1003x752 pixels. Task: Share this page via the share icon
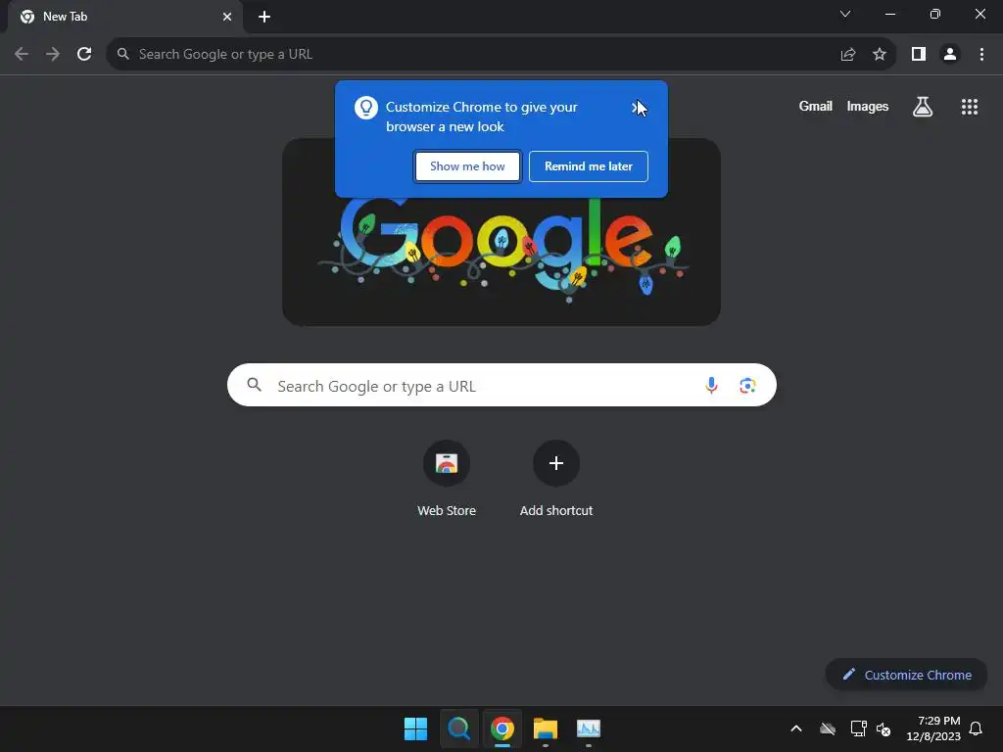[x=848, y=55]
